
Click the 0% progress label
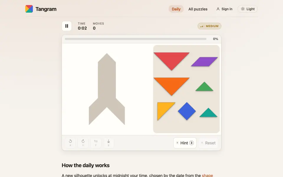[215, 39]
